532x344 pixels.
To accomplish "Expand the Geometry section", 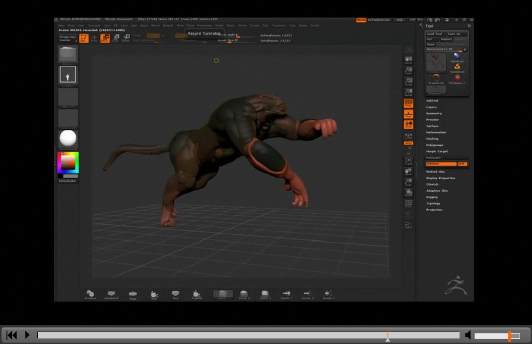I will (x=434, y=113).
